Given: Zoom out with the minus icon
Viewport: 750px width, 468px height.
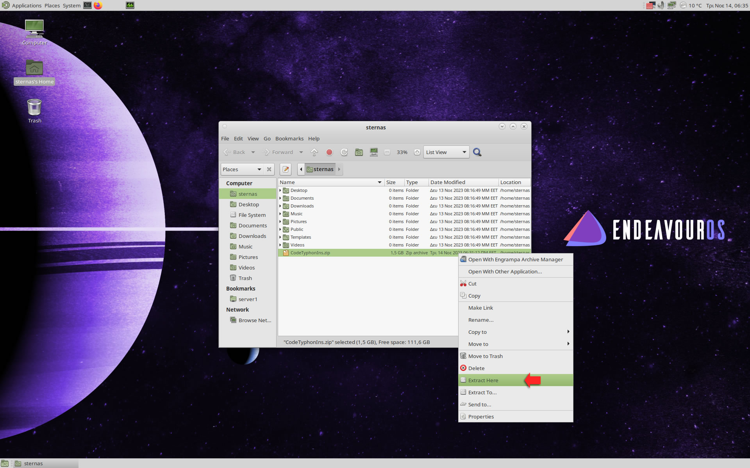Looking at the screenshot, I should [x=387, y=152].
